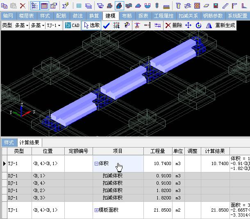Click the red X delete icon in top toolbar
Image resolution: width=250 pixels, height=219 pixels.
point(23,6)
